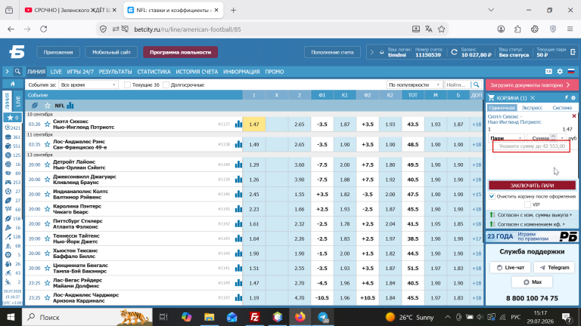Open the Windows Start menu
Viewport: 581px width, 326px height.
[11, 317]
